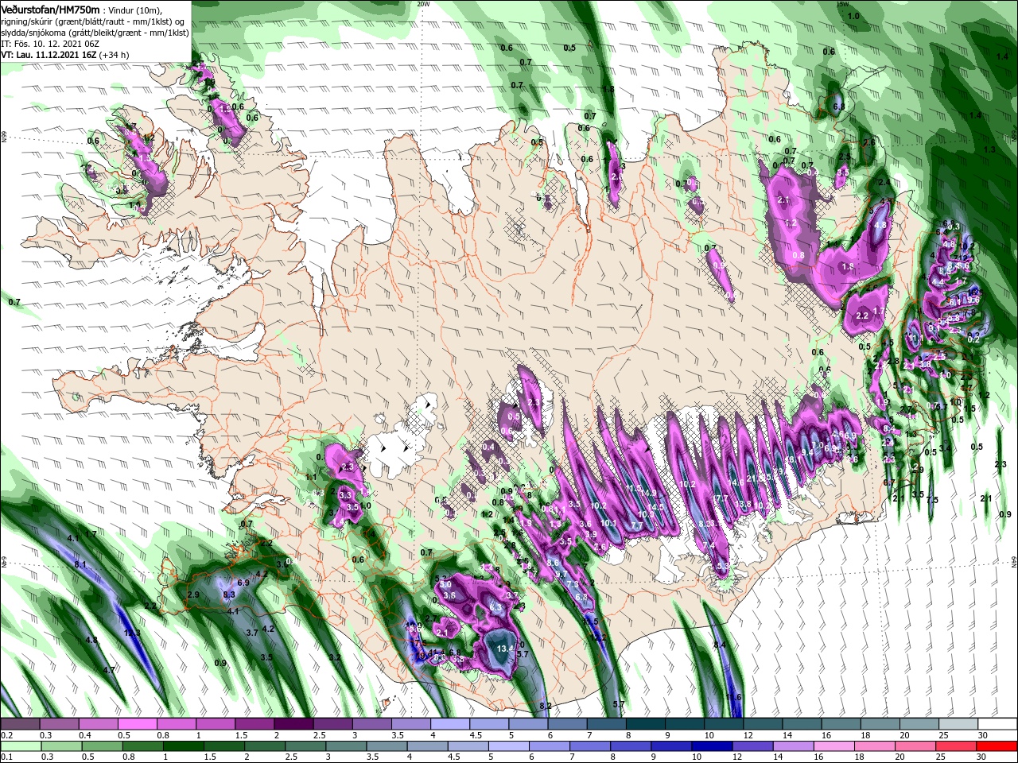1018x763 pixels.
Task: Pick the top-row swatch starting at 14
Action: pyautogui.click(x=802, y=724)
